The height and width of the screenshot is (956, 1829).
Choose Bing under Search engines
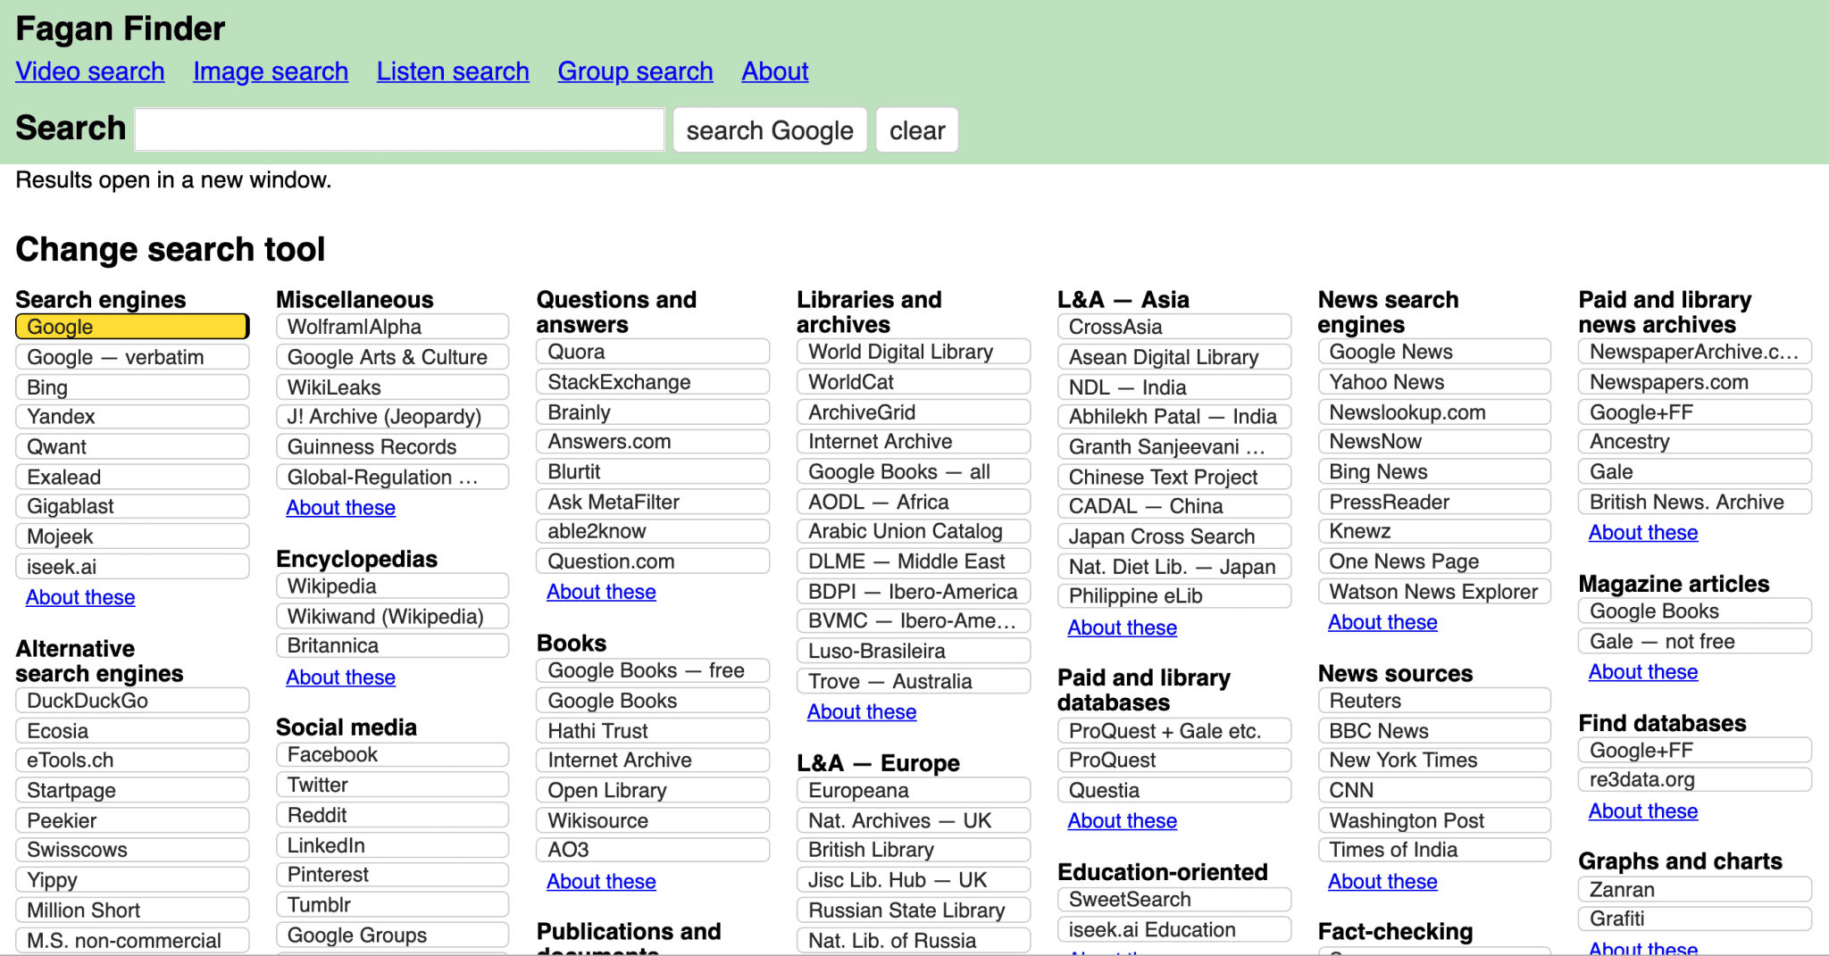pyautogui.click(x=132, y=387)
